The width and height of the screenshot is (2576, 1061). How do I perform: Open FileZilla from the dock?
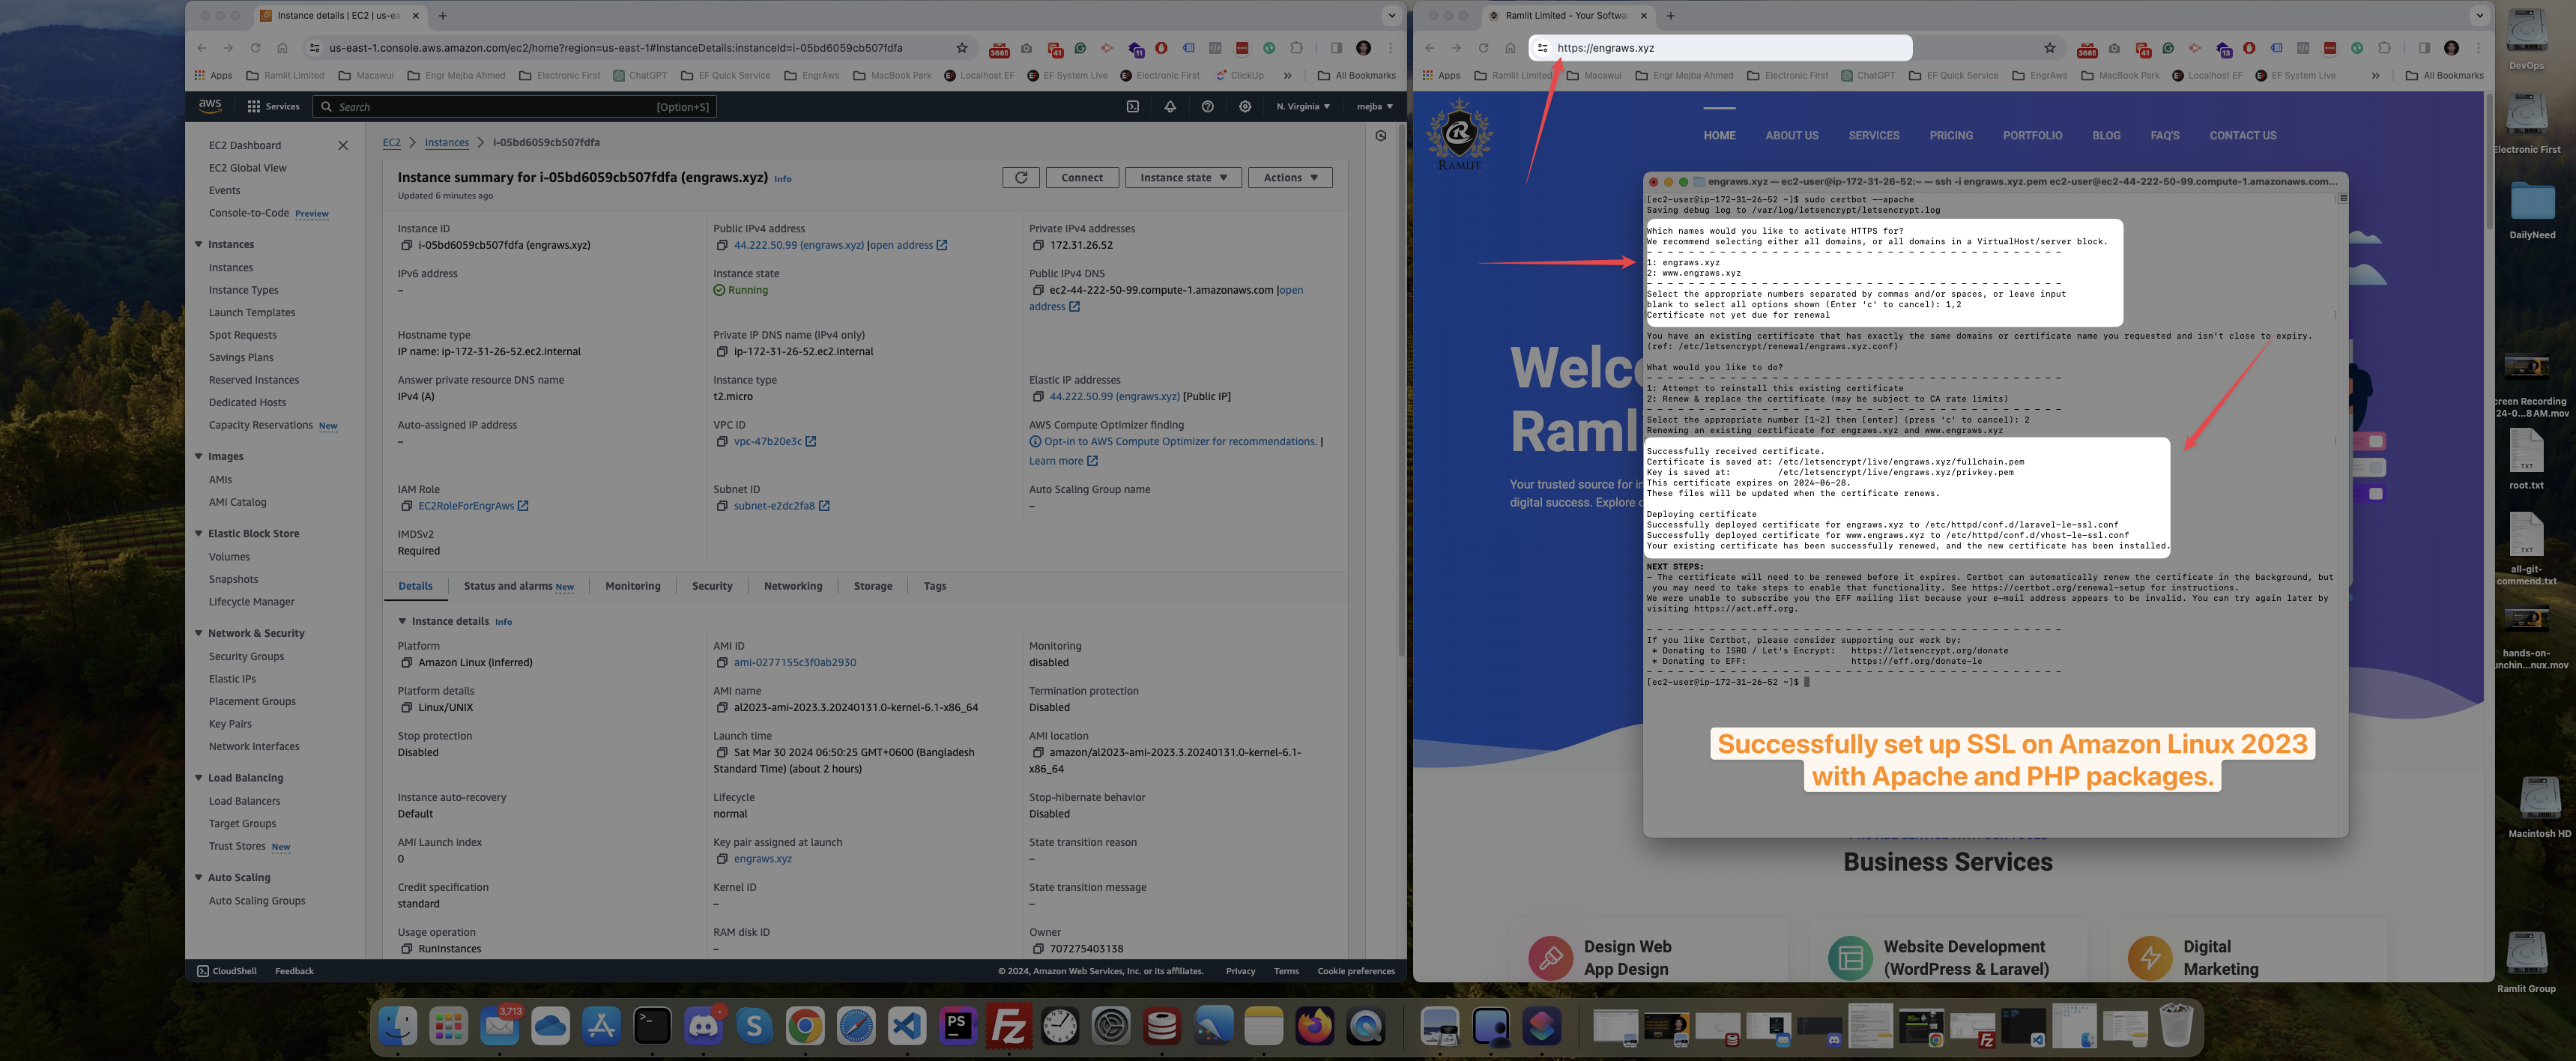click(x=1008, y=1026)
